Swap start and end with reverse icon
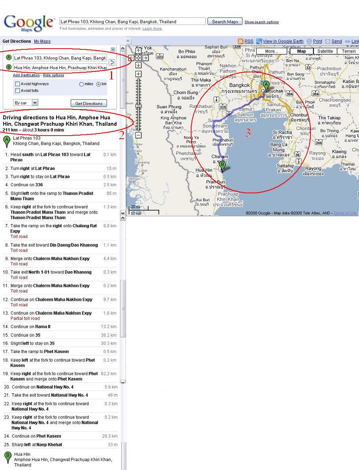 [112, 62]
